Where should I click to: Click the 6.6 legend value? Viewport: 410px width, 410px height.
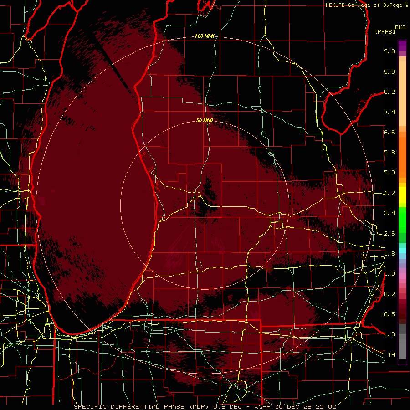point(389,132)
